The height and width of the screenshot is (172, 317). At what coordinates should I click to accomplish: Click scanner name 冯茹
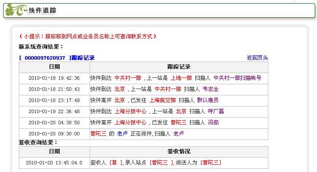(x=213, y=123)
